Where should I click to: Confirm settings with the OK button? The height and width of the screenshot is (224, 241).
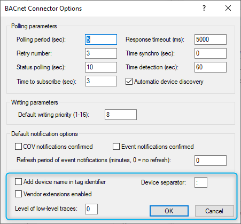tap(169, 211)
